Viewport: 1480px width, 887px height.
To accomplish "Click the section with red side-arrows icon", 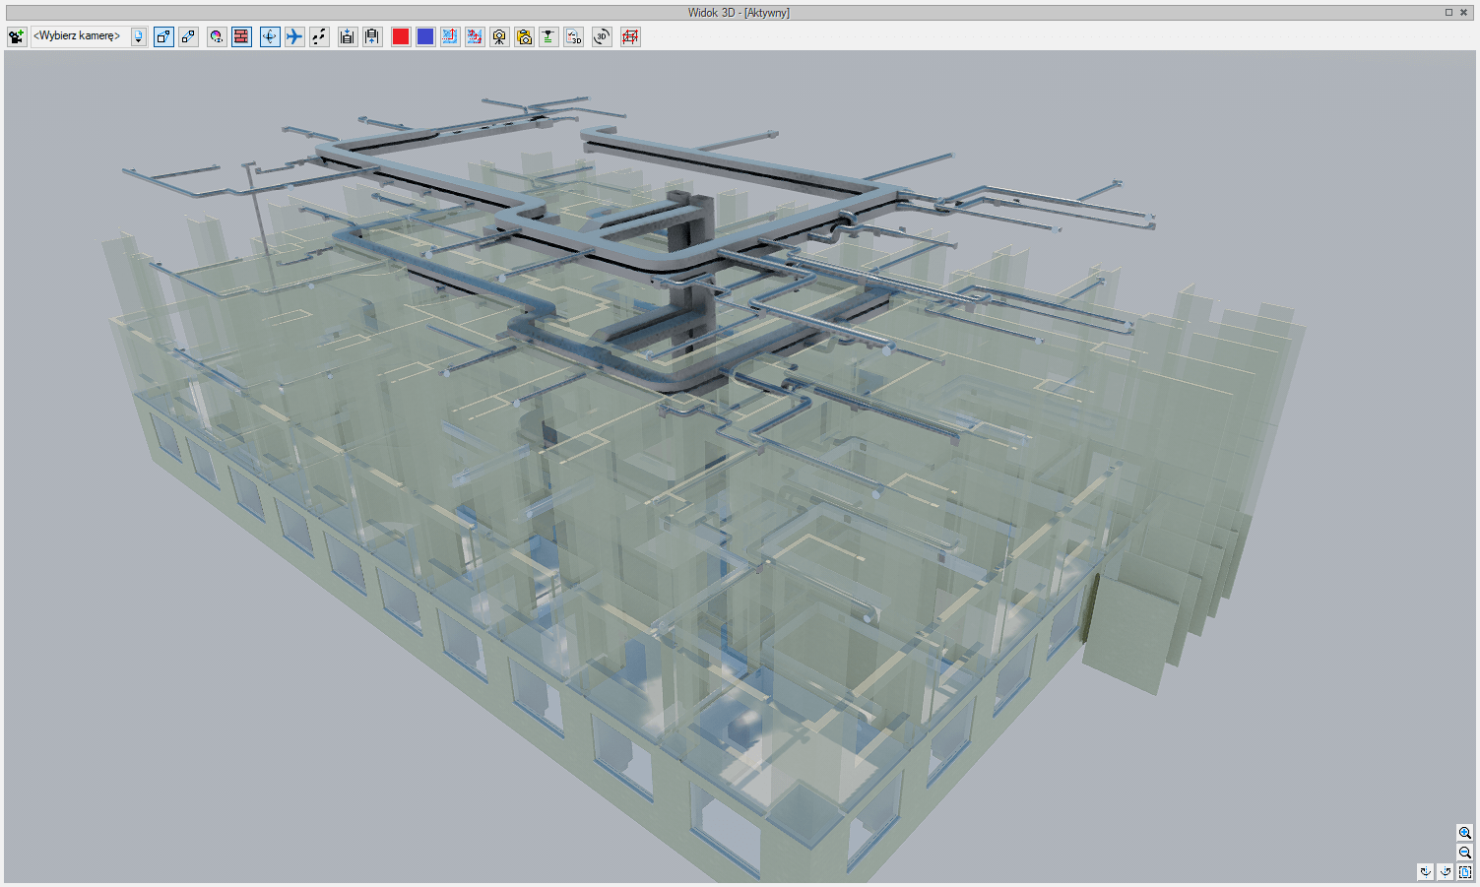I will tap(475, 36).
